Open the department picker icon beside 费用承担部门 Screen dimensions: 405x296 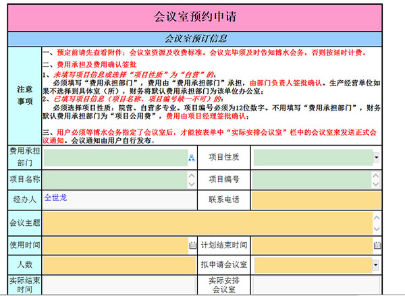coord(192,158)
